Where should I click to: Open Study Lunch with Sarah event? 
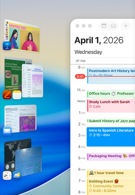[x=111, y=105]
